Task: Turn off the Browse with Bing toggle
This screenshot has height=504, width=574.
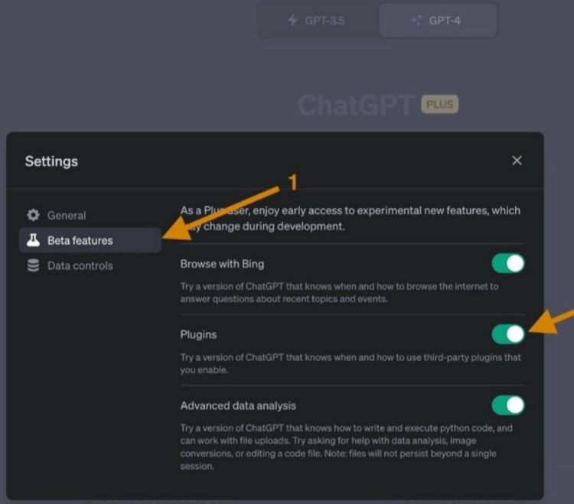Action: [508, 263]
